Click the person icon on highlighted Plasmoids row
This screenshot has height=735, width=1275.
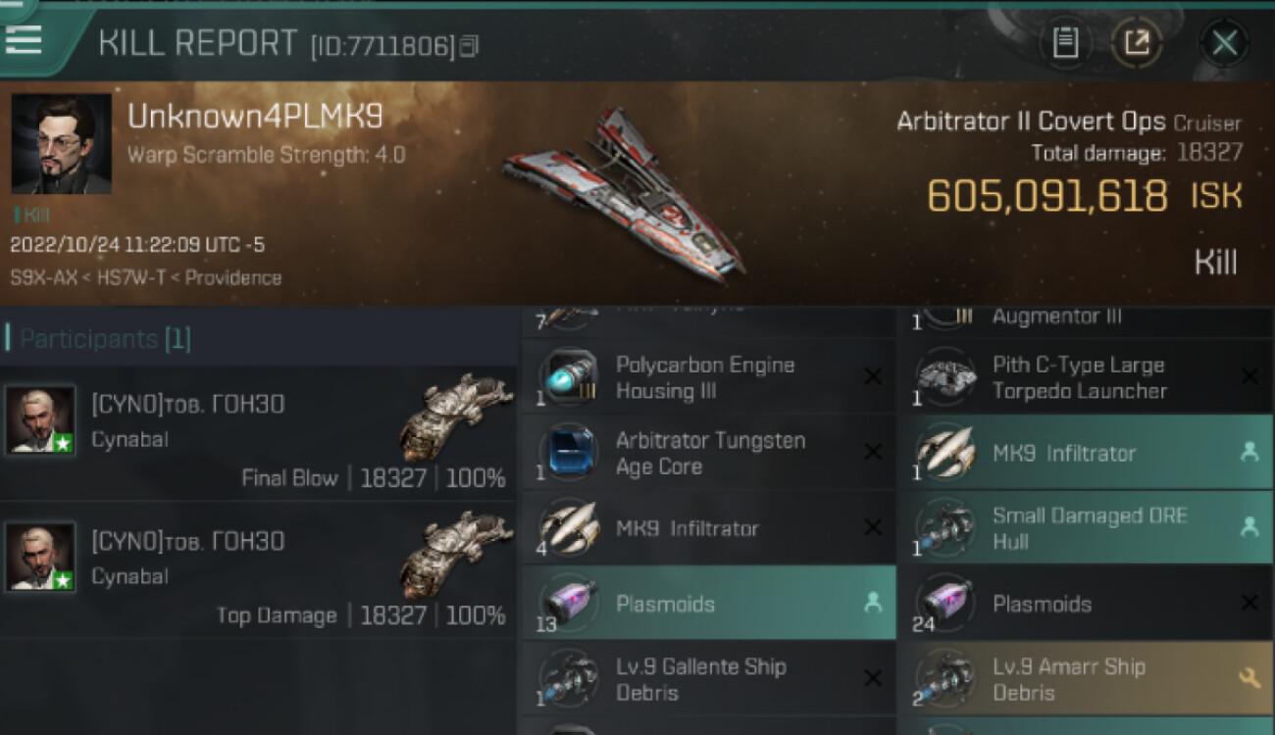873,603
